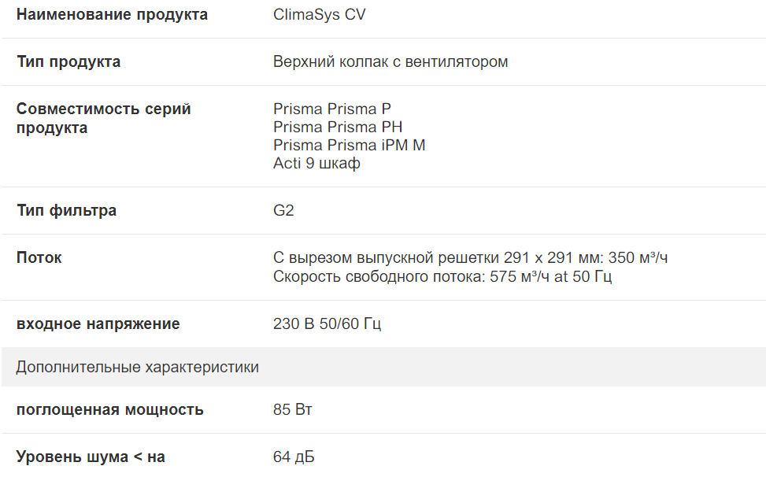This screenshot has width=766, height=477.
Task: Click the 'Тип продукта' label
Action: click(68, 61)
